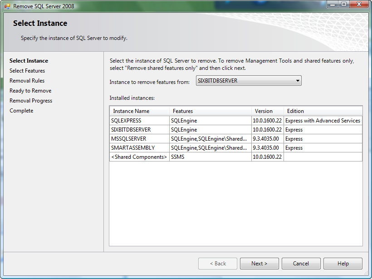Select the Shared Components row

138,157
